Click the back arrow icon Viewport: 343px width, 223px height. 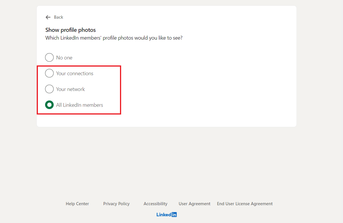click(x=48, y=17)
